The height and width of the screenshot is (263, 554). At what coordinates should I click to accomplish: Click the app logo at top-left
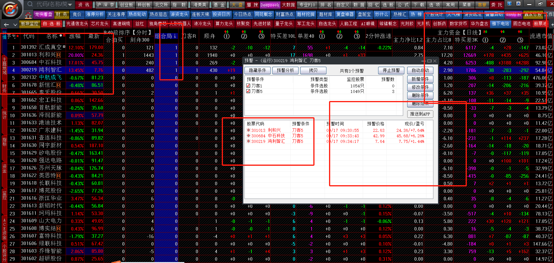(x=12, y=9)
